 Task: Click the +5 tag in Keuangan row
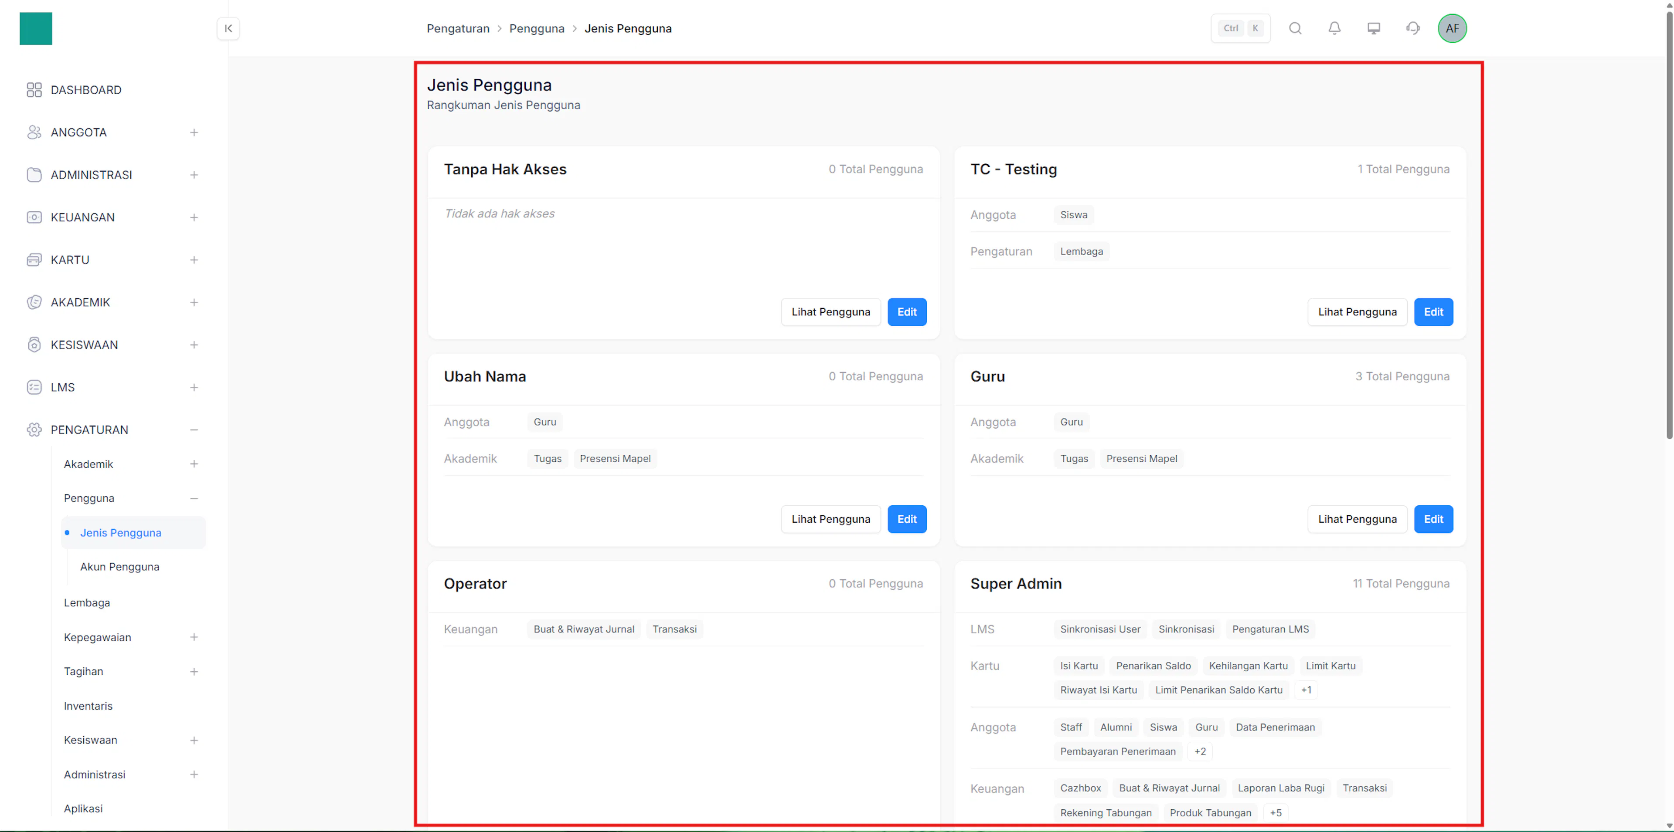pos(1276,813)
